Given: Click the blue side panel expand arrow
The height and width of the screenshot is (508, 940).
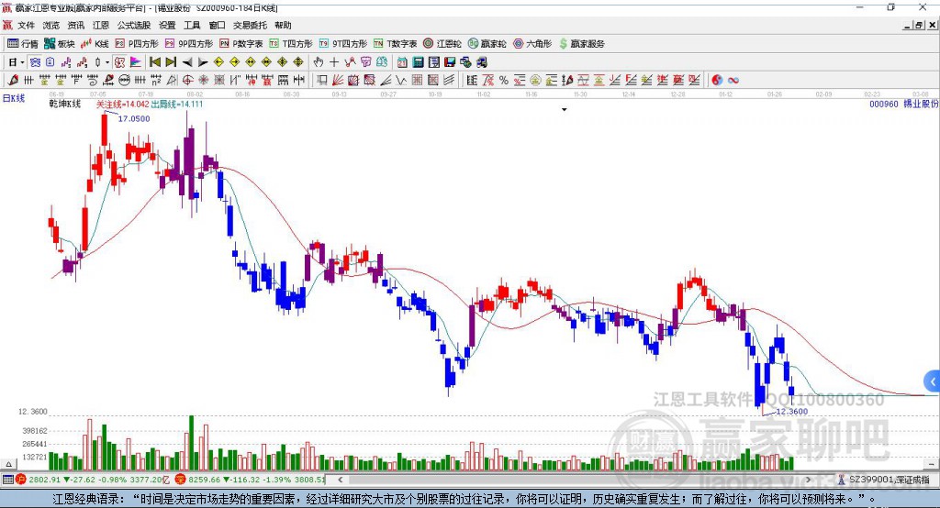Looking at the screenshot, I should point(933,381).
